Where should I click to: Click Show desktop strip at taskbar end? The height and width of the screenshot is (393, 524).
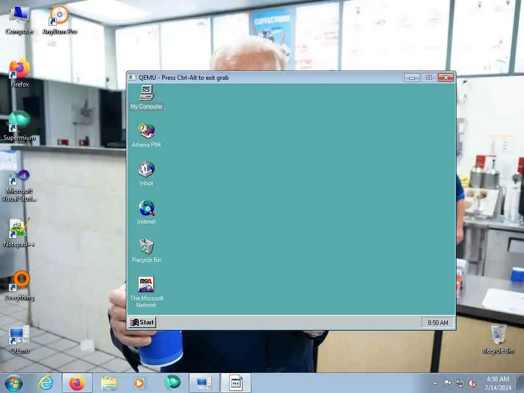[x=520, y=383]
